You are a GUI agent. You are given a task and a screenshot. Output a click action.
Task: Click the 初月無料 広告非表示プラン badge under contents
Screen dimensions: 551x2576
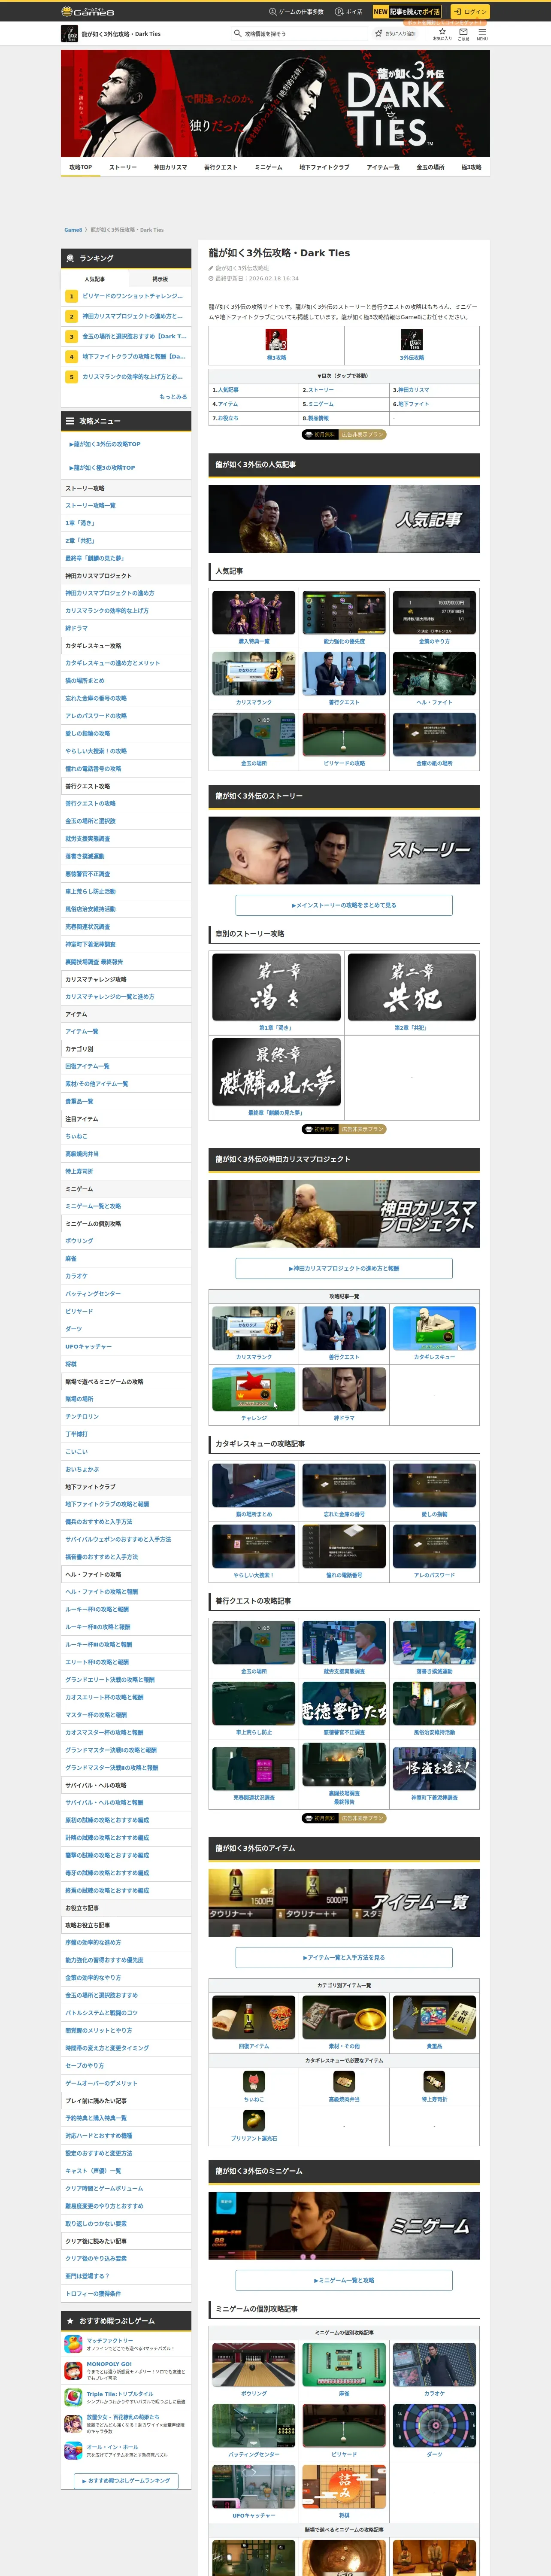344,434
